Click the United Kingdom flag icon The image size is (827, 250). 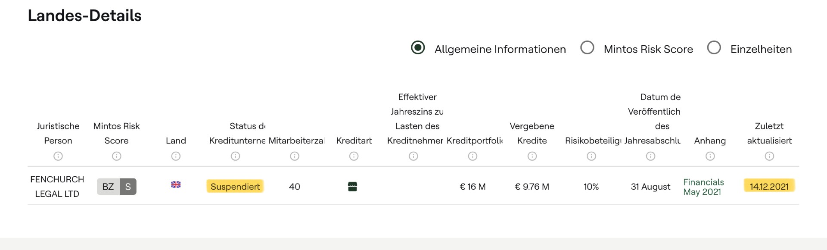[x=176, y=185]
